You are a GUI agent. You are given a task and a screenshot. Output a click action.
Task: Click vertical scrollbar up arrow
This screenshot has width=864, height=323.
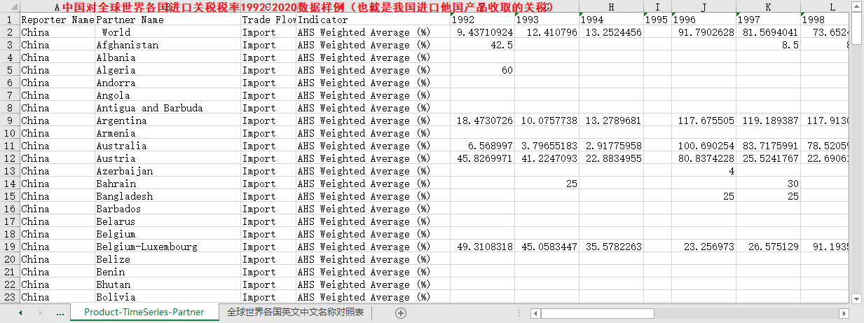pos(858,7)
